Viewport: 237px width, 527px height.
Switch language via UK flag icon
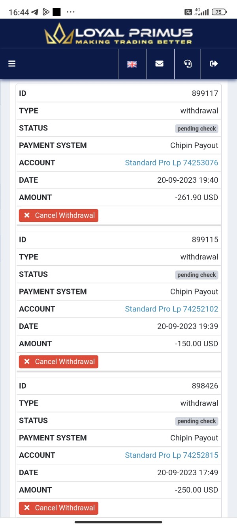(132, 64)
